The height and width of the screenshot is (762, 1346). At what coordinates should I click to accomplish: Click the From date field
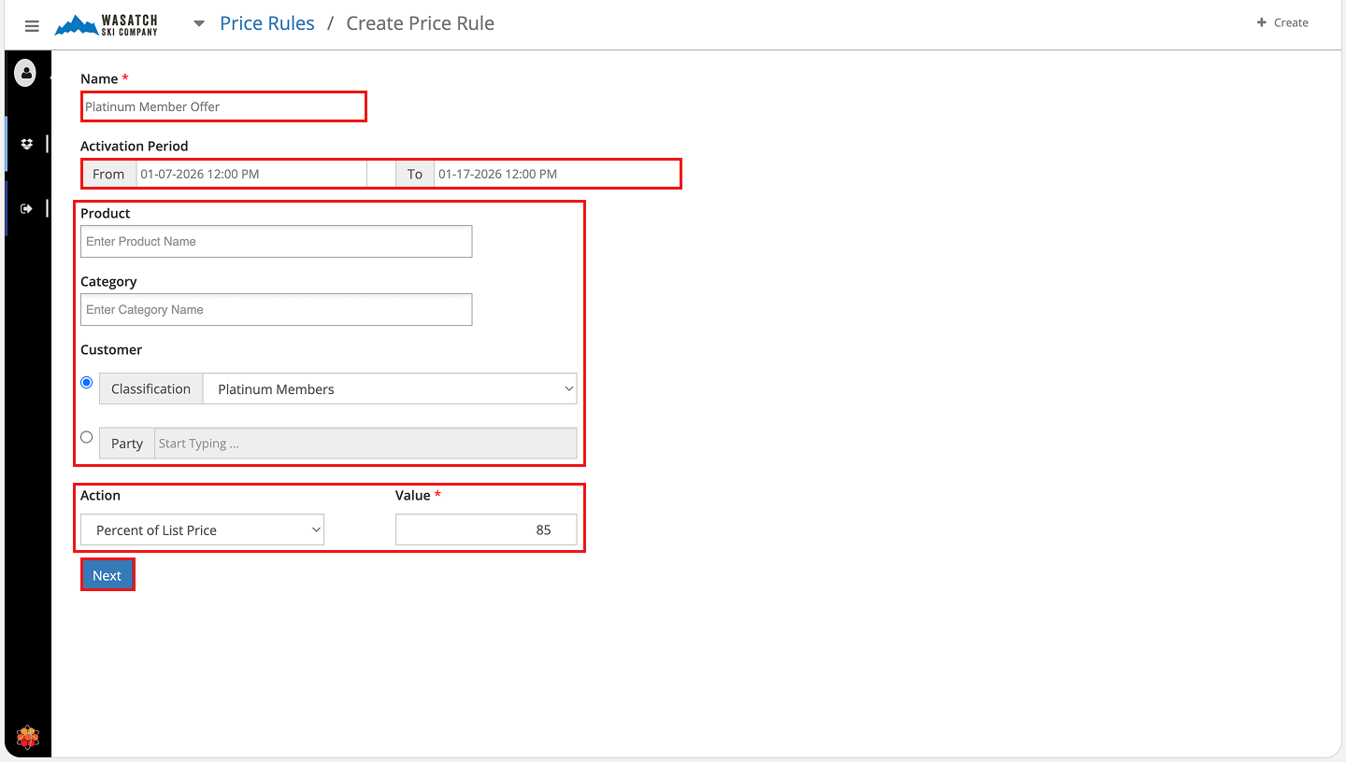(251, 174)
